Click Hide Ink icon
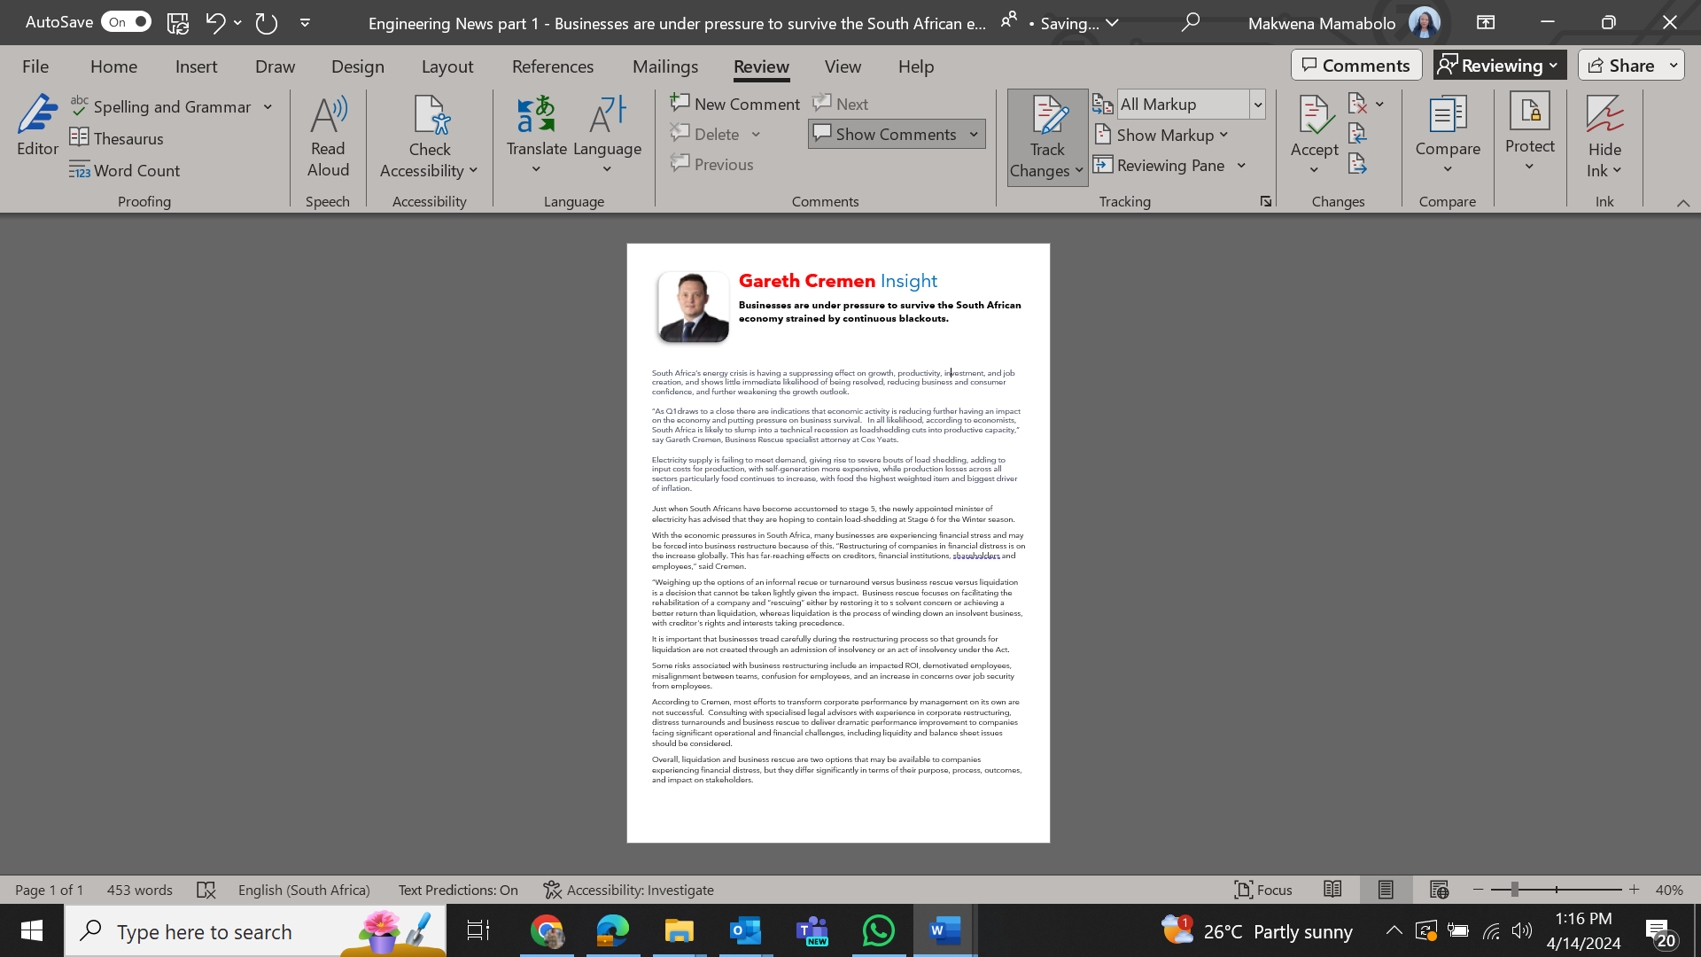The width and height of the screenshot is (1701, 957). tap(1604, 115)
